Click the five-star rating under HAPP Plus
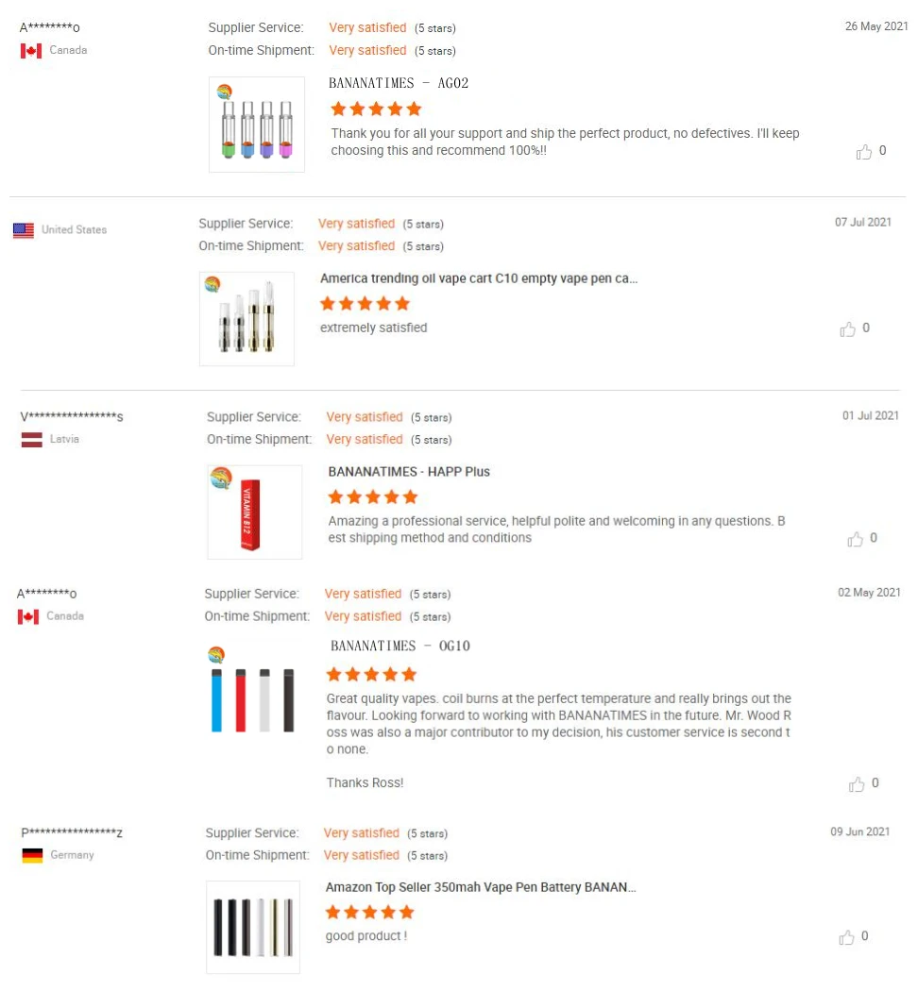 point(372,497)
